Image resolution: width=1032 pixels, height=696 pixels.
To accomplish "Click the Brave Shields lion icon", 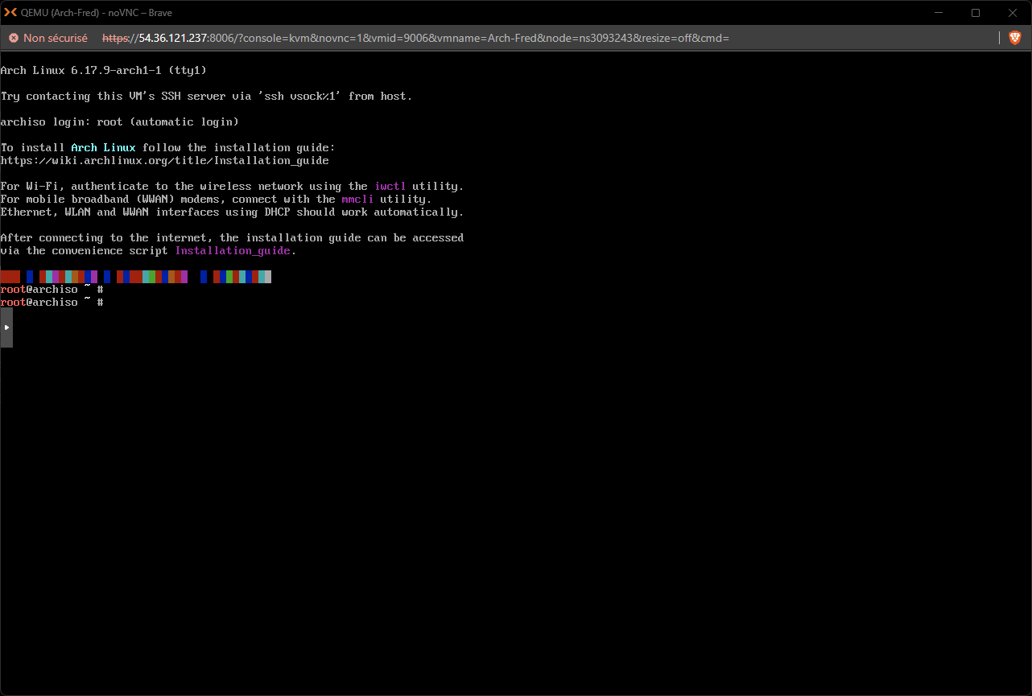I will click(1014, 38).
